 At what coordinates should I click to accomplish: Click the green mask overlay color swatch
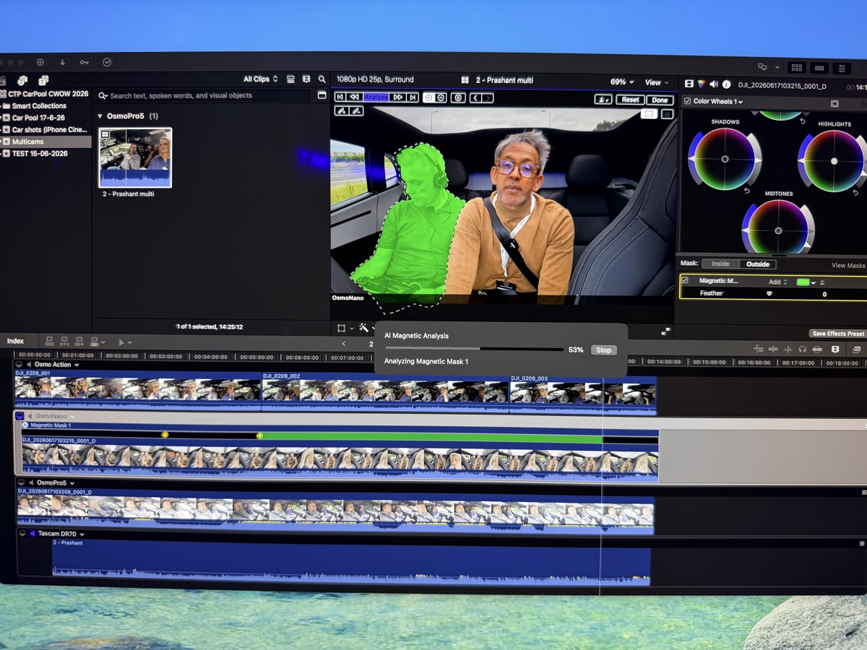click(803, 282)
